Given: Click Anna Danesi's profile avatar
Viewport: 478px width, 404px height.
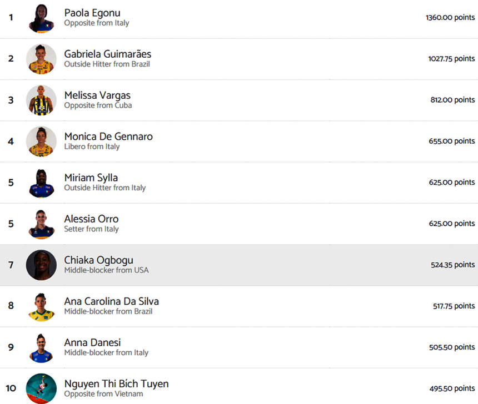Looking at the screenshot, I should pos(41,347).
